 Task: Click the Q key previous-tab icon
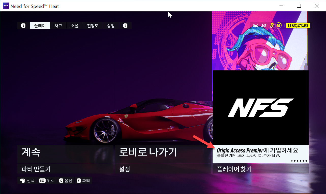pos(23,26)
